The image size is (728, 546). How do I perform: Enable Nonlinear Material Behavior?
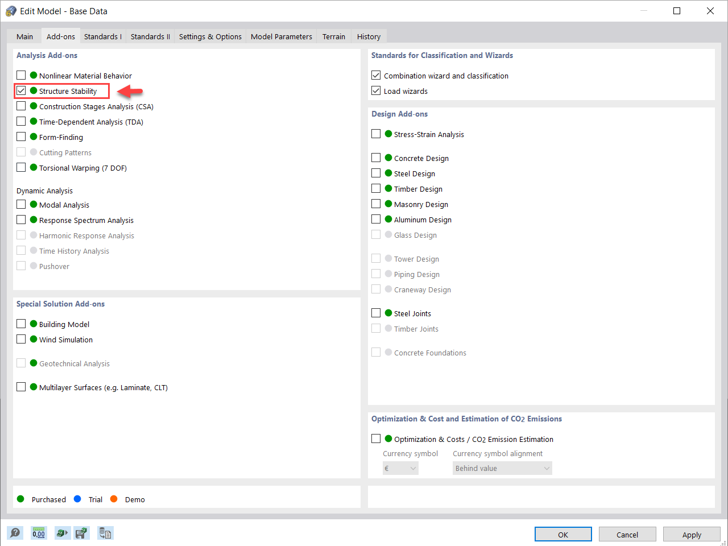21,75
